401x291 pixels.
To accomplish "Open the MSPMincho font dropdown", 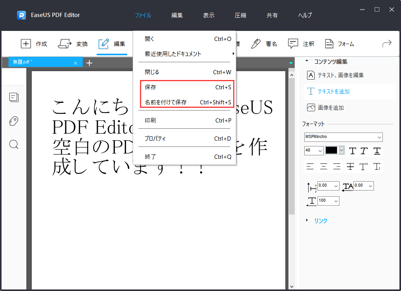I will pos(343,137).
